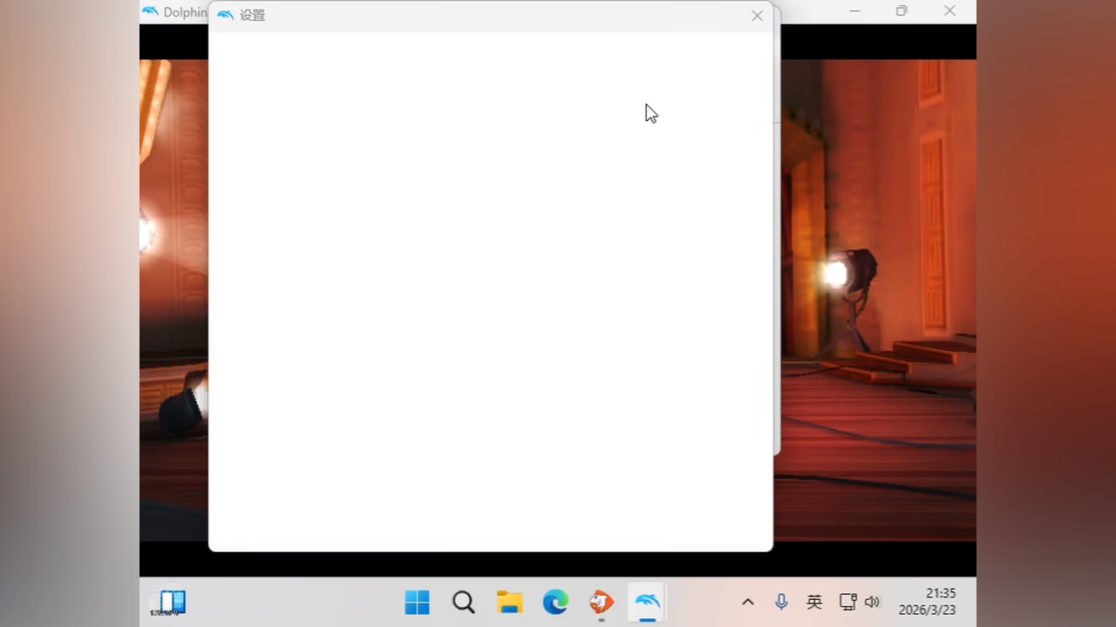Launch File Explorer from the taskbar

[509, 602]
